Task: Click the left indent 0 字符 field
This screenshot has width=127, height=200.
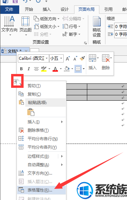Action: tap(121, 27)
